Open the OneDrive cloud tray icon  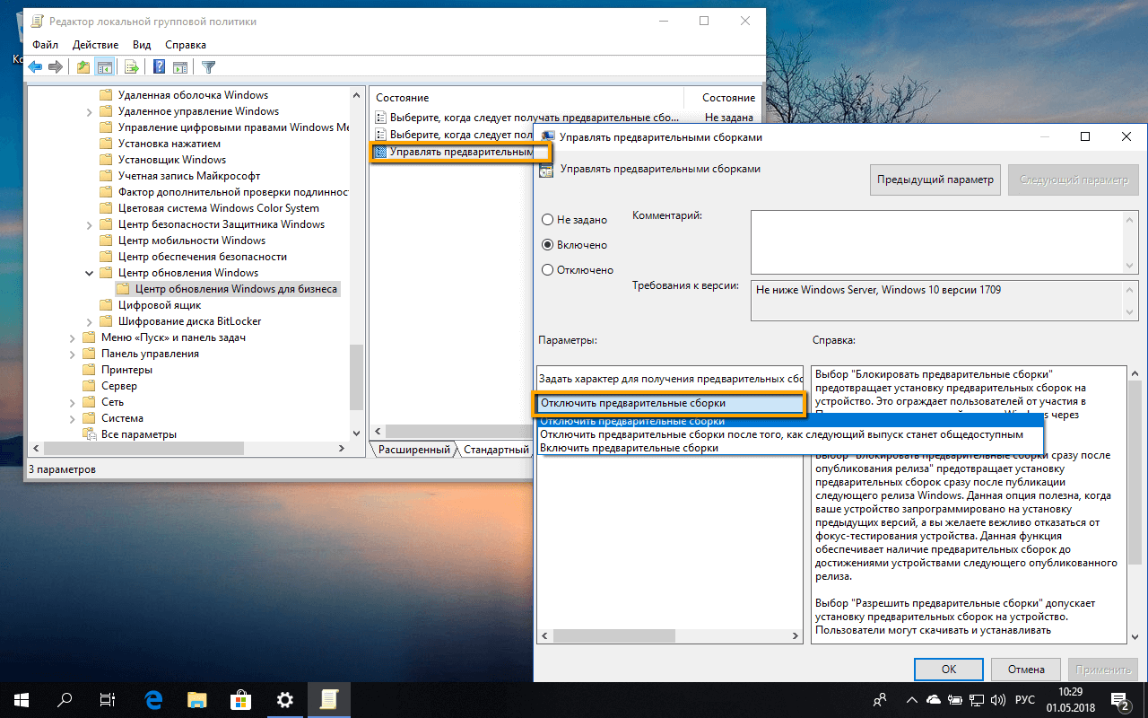[933, 698]
